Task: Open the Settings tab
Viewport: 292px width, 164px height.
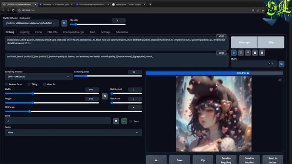Action: click(105, 32)
